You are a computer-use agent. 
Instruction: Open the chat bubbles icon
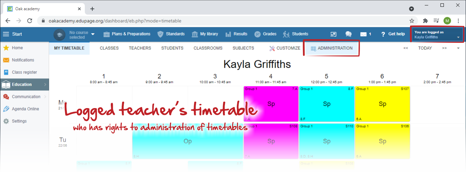pyautogui.click(x=348, y=34)
